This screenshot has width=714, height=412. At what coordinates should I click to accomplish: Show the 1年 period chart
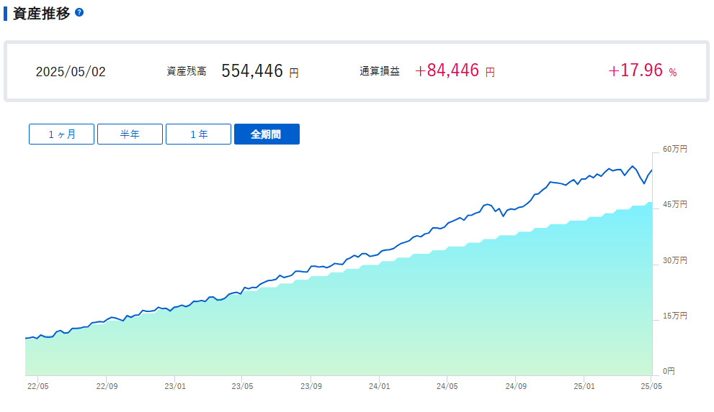pos(199,134)
